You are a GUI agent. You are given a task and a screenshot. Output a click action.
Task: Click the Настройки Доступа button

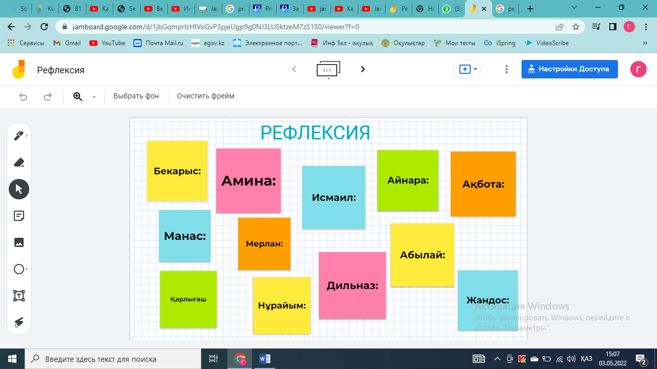(x=569, y=69)
